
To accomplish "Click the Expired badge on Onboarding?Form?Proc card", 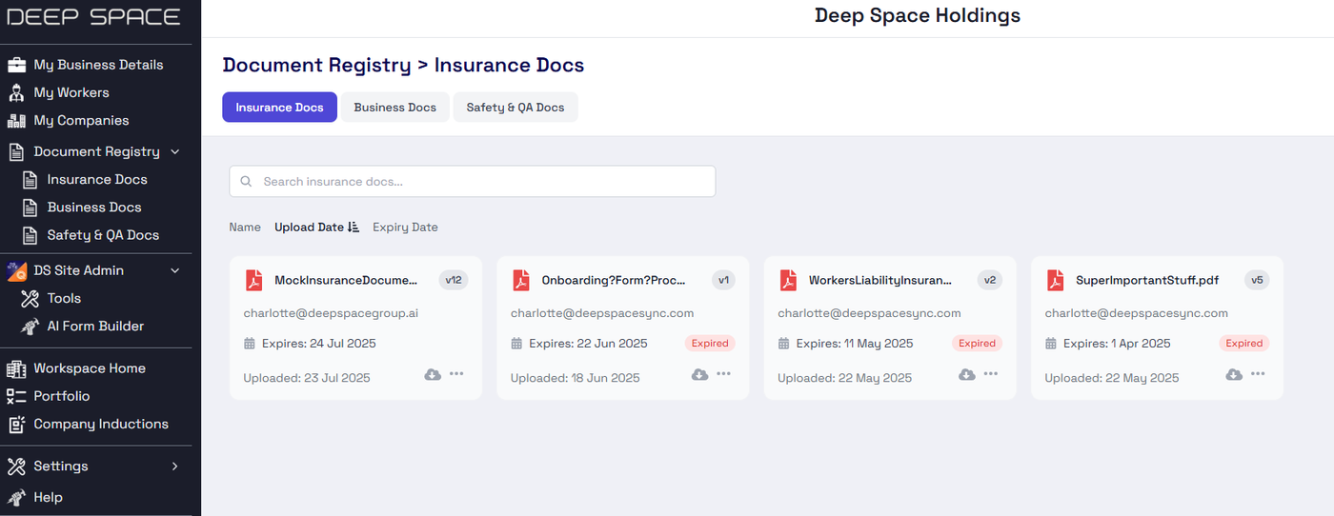I will tap(710, 344).
